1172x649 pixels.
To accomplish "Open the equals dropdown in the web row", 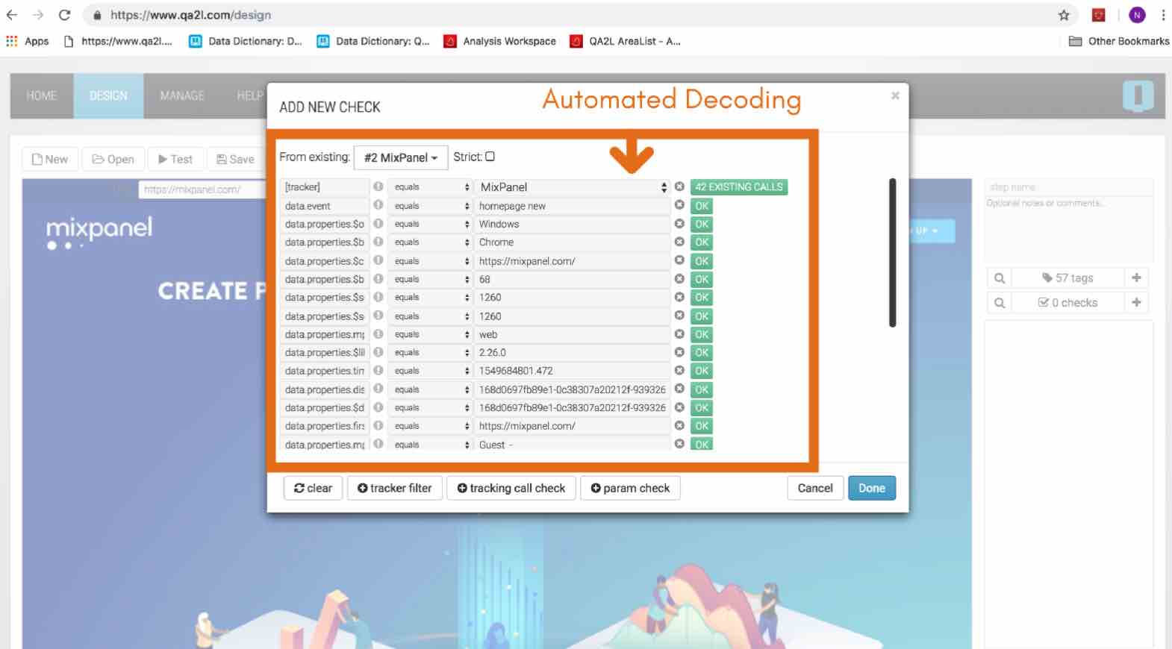I will point(429,334).
